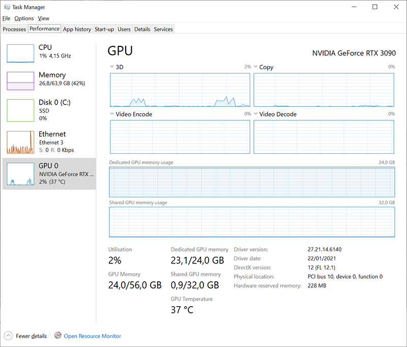407x347 pixels.
Task: Open the Options menu
Action: pos(24,18)
